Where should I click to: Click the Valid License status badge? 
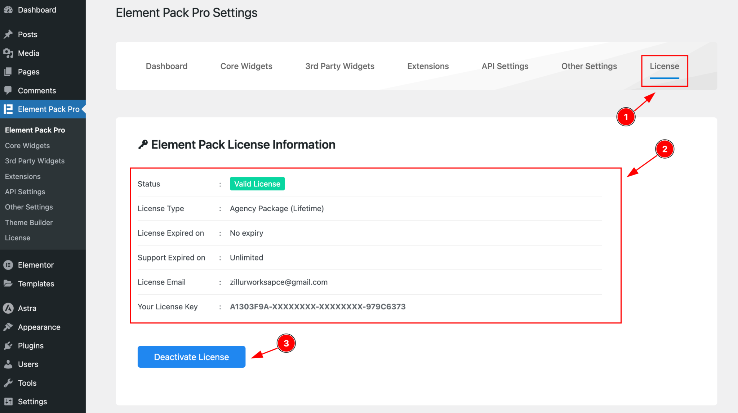(257, 183)
